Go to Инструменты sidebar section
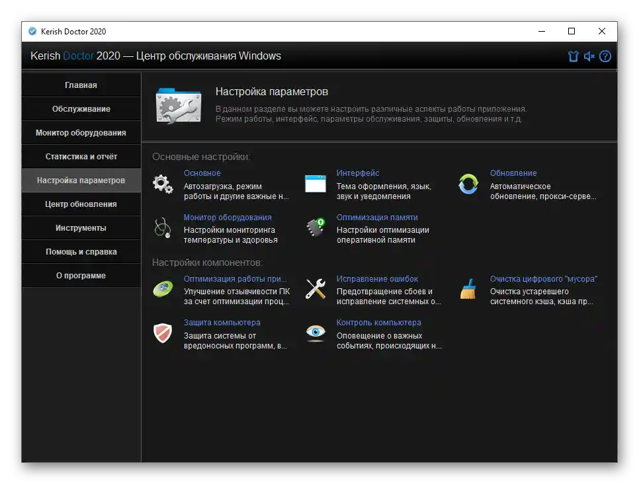Image resolution: width=639 pixels, height=484 pixels. coord(81,227)
